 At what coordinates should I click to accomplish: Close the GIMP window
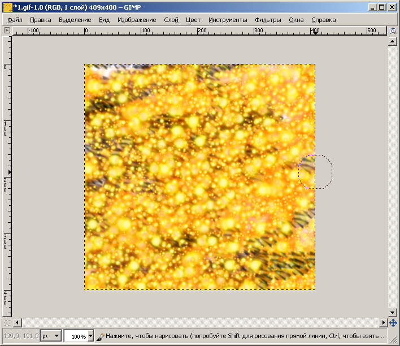[392, 7]
